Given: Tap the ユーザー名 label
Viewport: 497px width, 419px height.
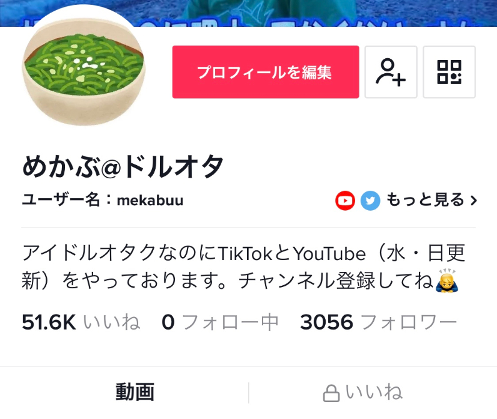Looking at the screenshot, I should pyautogui.click(x=61, y=200).
